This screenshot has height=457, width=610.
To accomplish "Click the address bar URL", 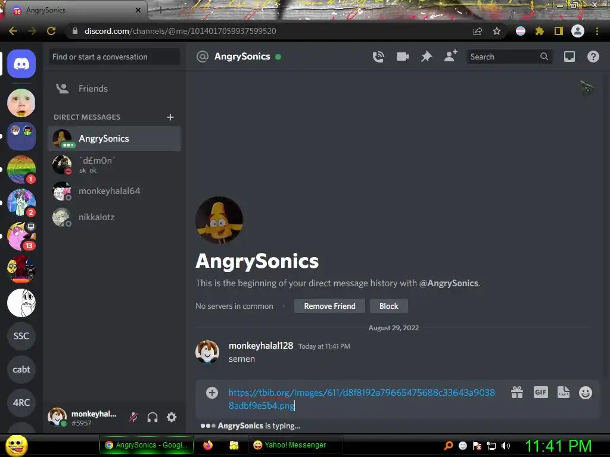I will point(180,31).
